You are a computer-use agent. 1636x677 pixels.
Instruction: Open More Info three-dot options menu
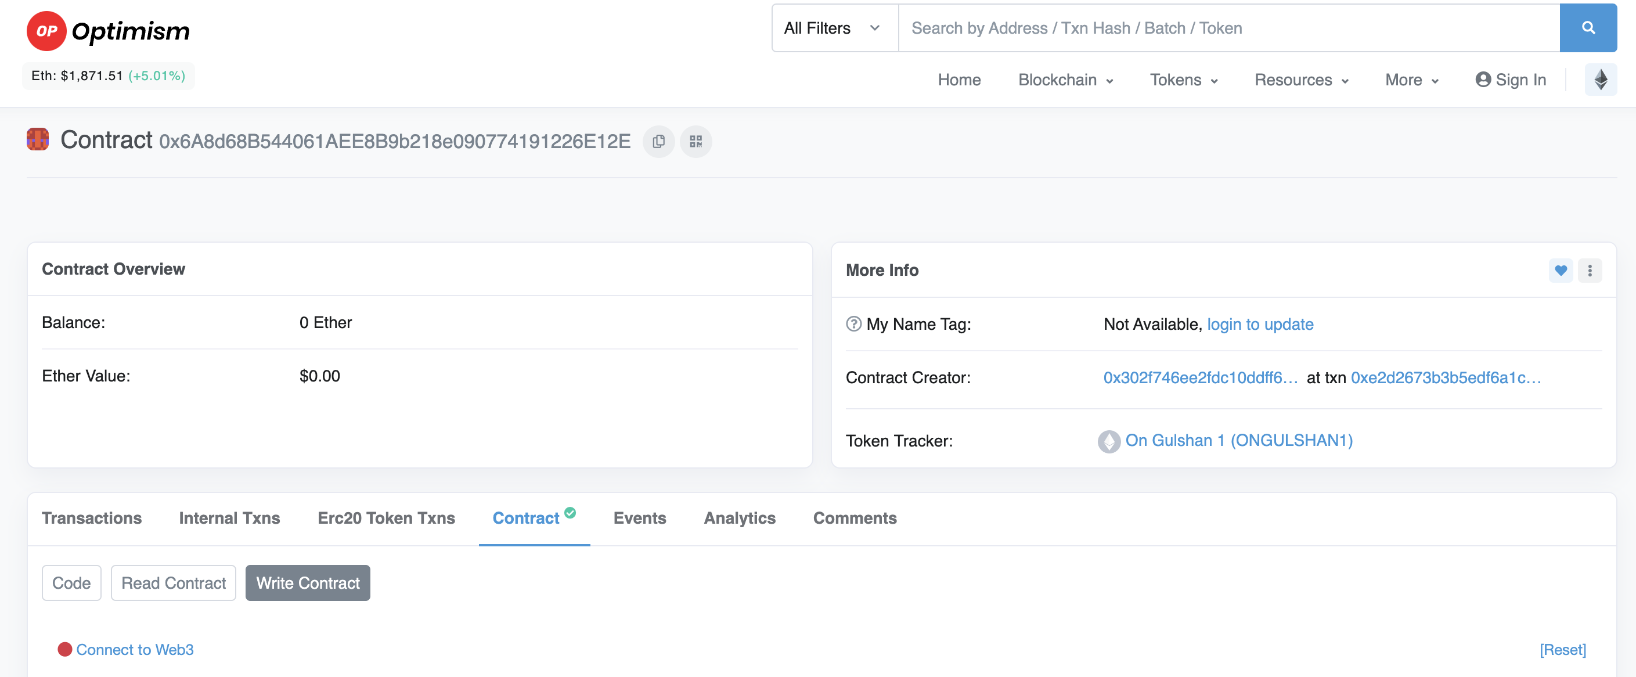click(1590, 271)
